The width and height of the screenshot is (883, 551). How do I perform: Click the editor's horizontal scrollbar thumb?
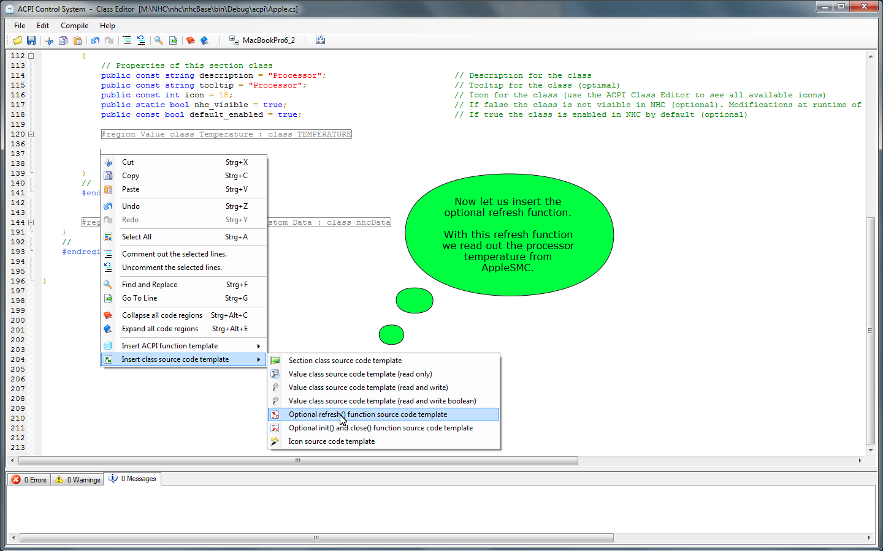297,460
